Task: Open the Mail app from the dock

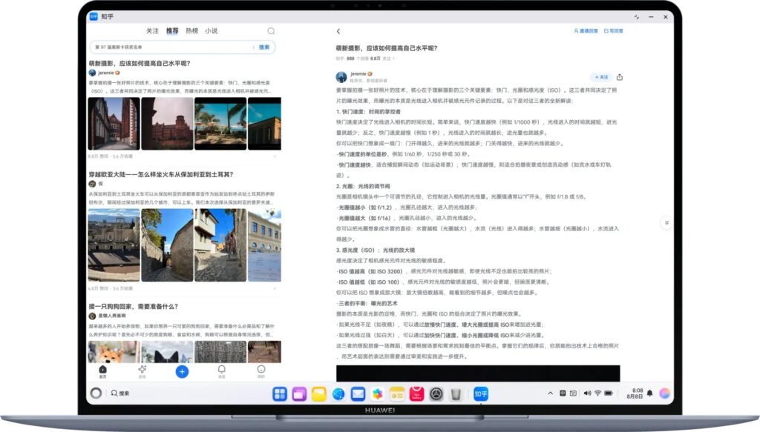Action: (358, 393)
